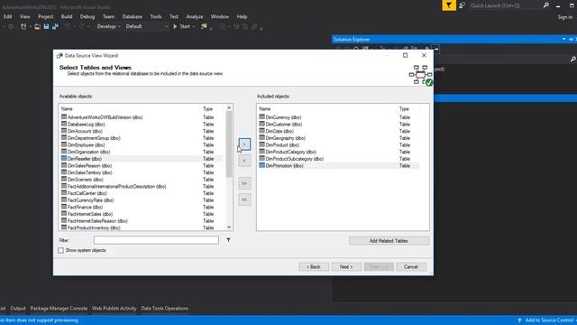The height and width of the screenshot is (325, 577).
Task: Open the Project menu
Action: [46, 16]
